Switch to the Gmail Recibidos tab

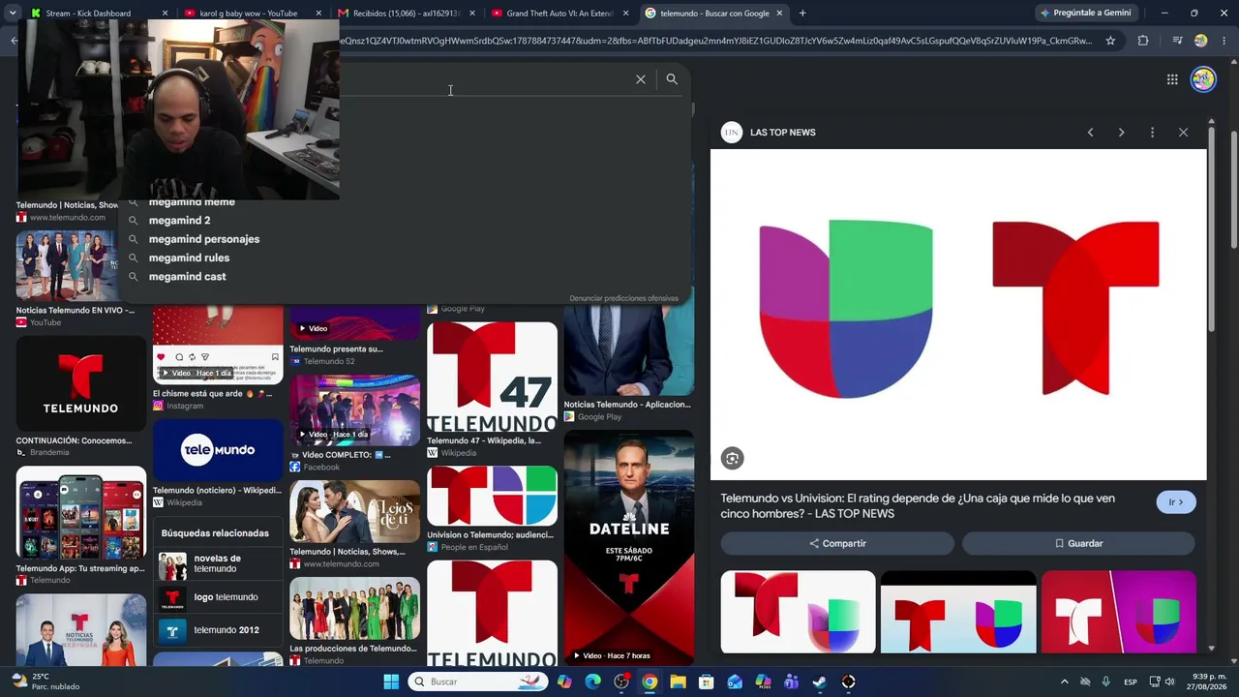coord(407,14)
